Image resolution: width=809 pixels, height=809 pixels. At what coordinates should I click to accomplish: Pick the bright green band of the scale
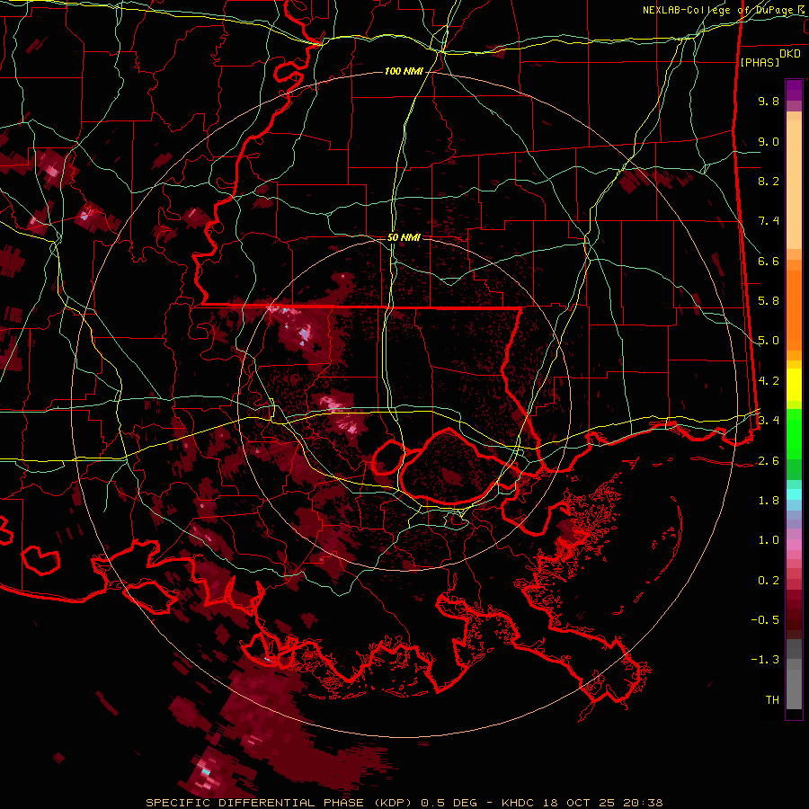click(794, 433)
